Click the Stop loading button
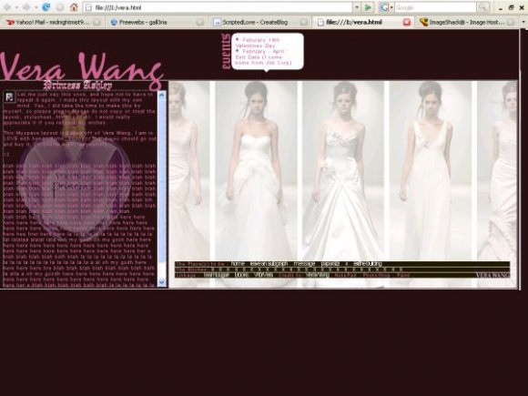Screen dimensions: 528x396 click(60, 7)
